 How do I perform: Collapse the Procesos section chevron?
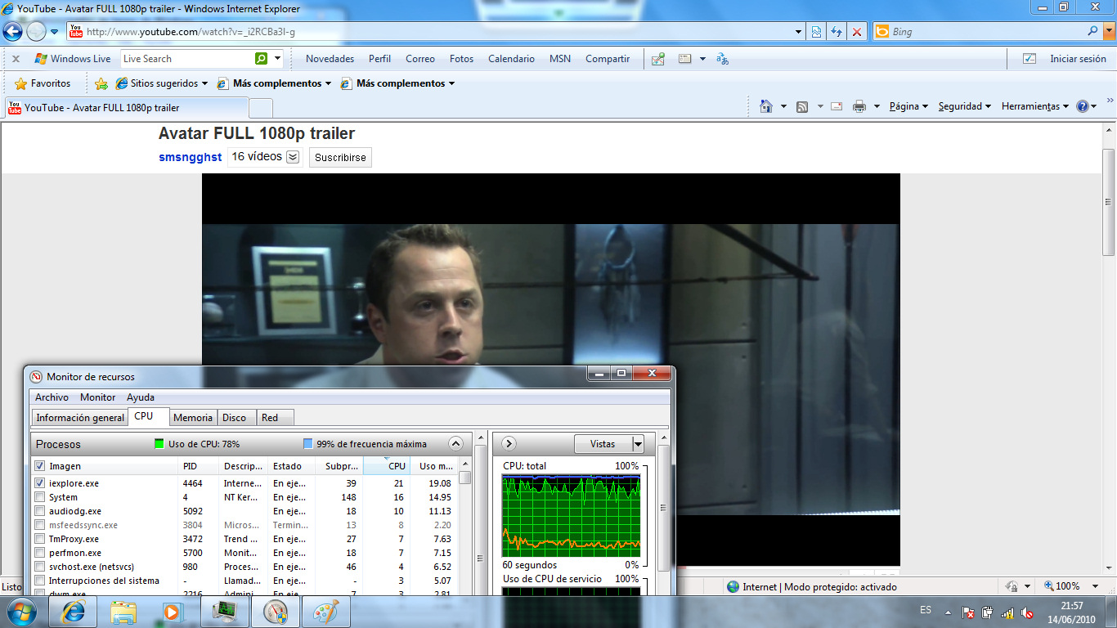tap(455, 444)
